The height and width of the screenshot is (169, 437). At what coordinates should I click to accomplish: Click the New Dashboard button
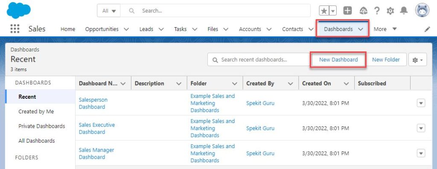[x=338, y=60]
